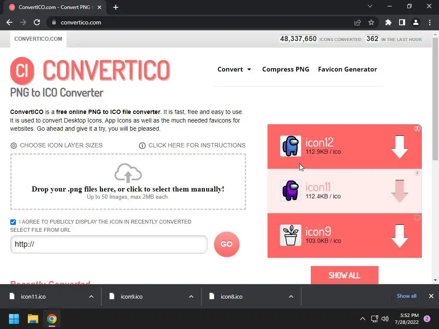The image size is (439, 329).
Task: Click CHOOSE ICON LAYER SIZES
Action: 61,146
